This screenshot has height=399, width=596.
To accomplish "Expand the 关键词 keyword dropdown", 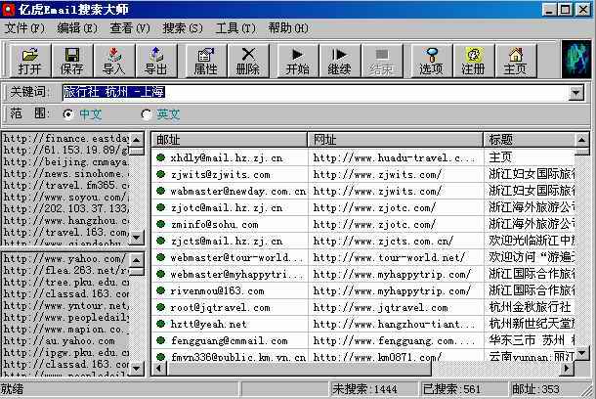I will tap(576, 93).
